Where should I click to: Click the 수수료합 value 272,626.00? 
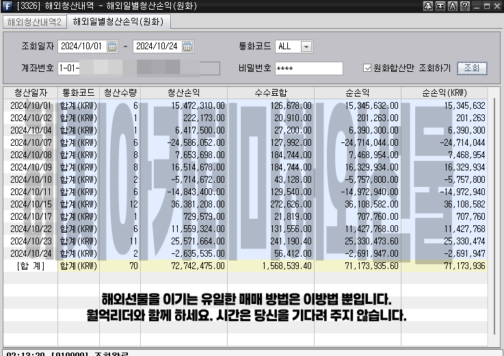(291, 204)
